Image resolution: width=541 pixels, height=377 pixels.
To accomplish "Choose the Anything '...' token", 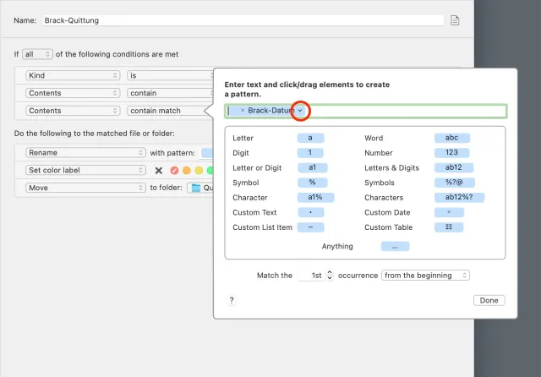I will pos(395,247).
